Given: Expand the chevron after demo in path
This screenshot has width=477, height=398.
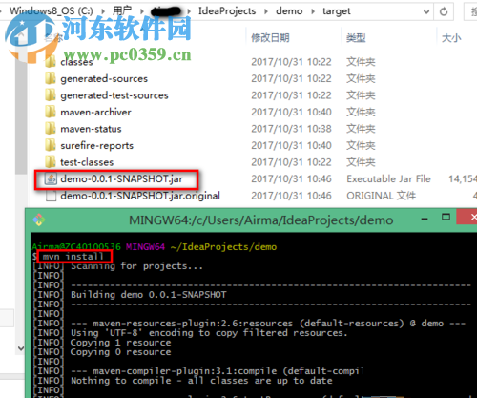Looking at the screenshot, I should [313, 11].
